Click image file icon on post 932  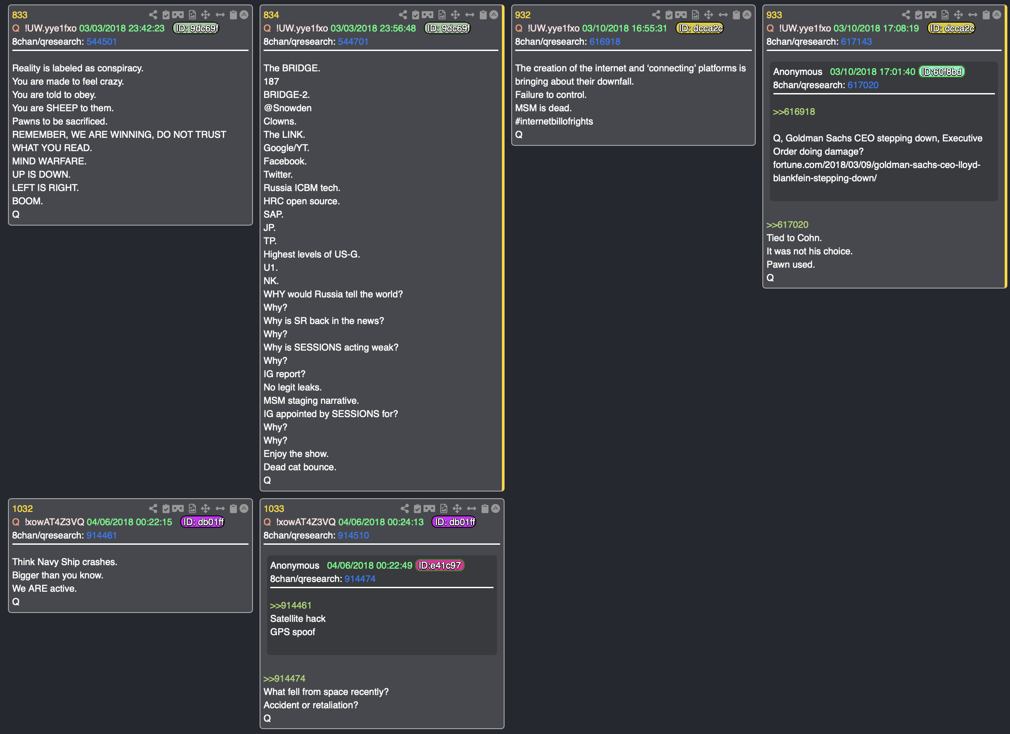(695, 15)
